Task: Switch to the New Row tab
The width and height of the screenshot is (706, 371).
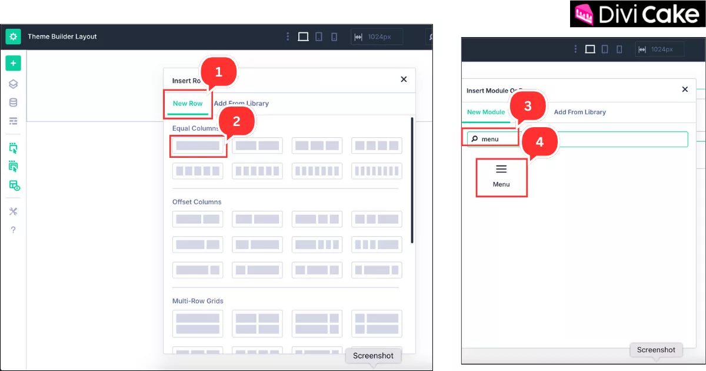Action: 188,104
